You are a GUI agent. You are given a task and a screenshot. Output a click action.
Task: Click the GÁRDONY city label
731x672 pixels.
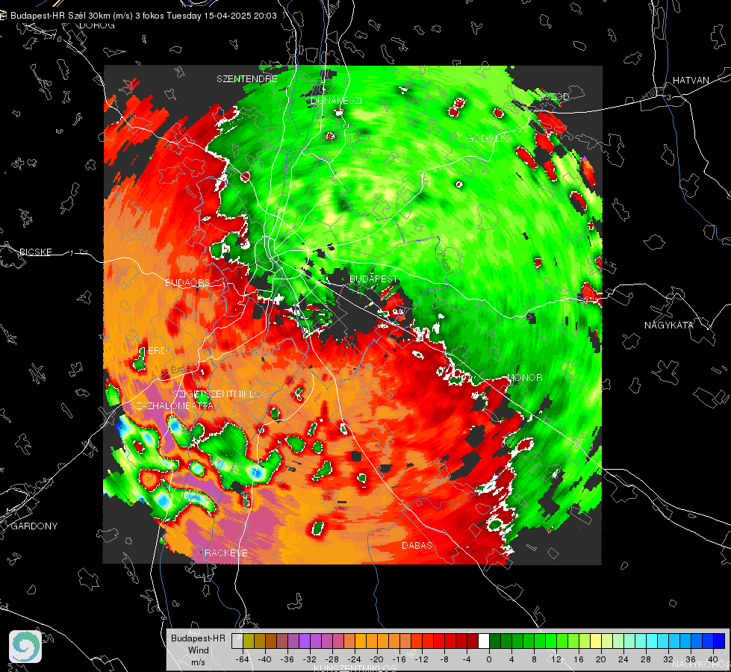click(x=34, y=526)
